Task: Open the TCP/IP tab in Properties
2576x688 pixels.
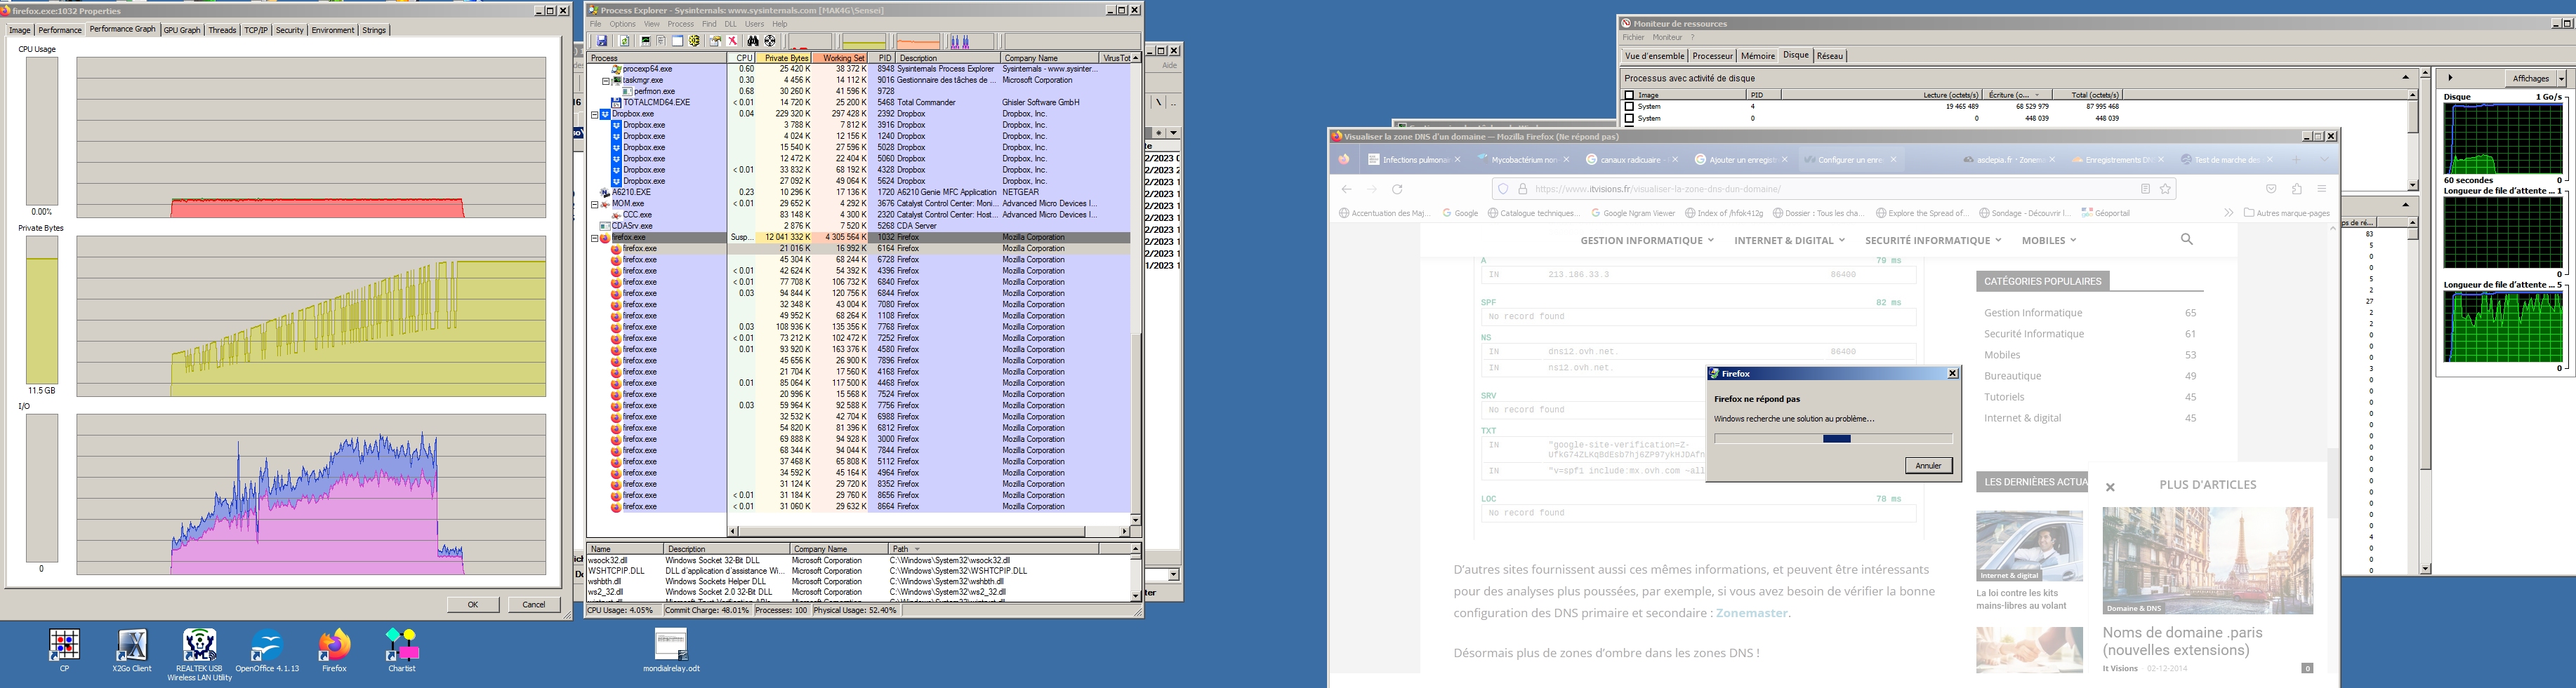Action: click(256, 30)
